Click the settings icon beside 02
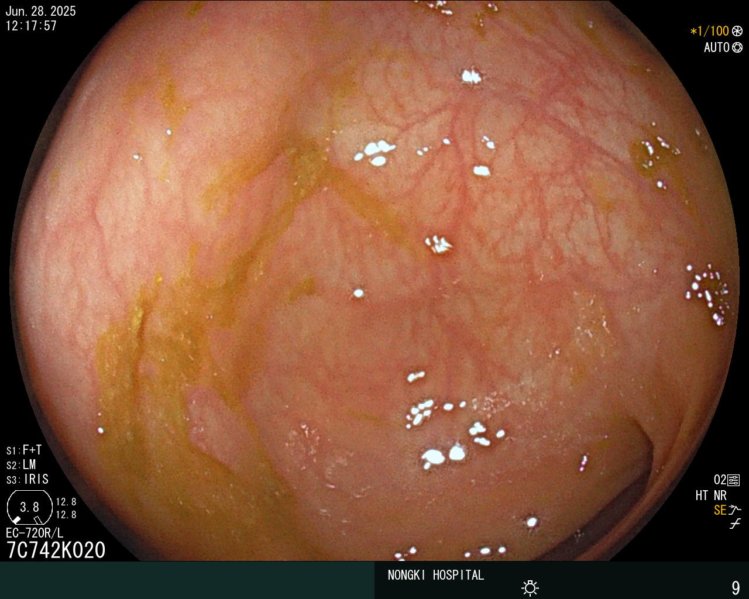The image size is (749, 599). coord(734,480)
